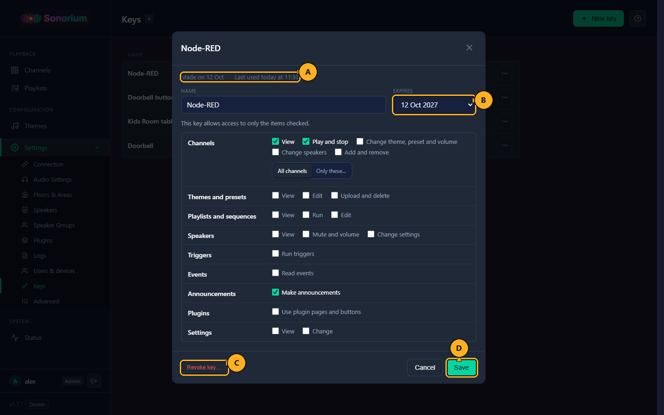Screen dimensions: 664x415
Task: Enable Change speakers permission
Action: pos(276,152)
